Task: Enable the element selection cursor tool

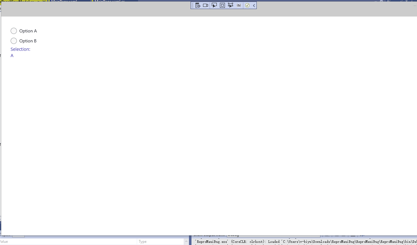Action: (x=214, y=5)
